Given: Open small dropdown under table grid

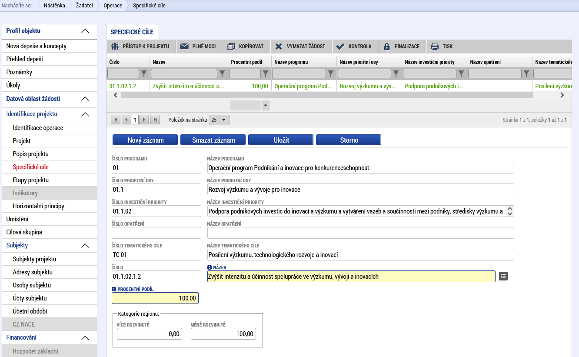Looking at the screenshot, I should 266,105.
